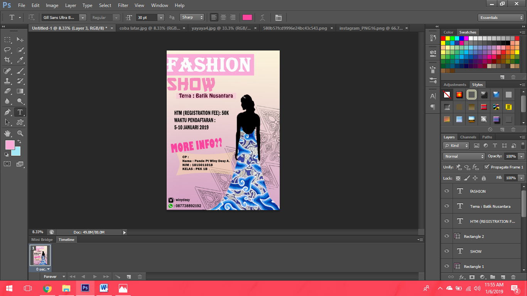Select the Hand tool
The image size is (527, 296).
point(7,133)
